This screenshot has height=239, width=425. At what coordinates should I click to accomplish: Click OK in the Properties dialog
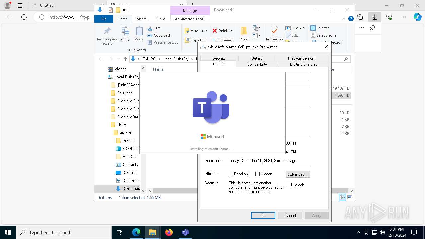point(263,216)
